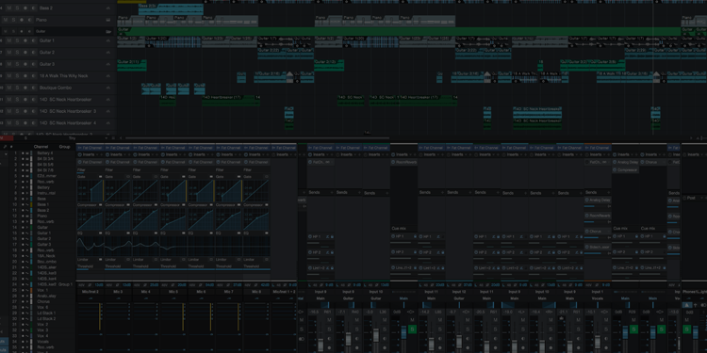
Task: Open the Input 12 input selector
Action: [459, 292]
